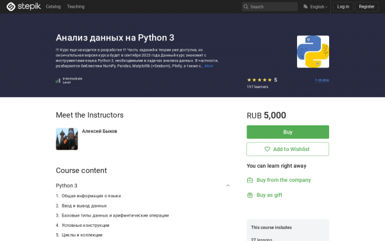Screen dimensions: 385x241
Task: Select lesson Условные конструкции
Action: (x=85, y=226)
